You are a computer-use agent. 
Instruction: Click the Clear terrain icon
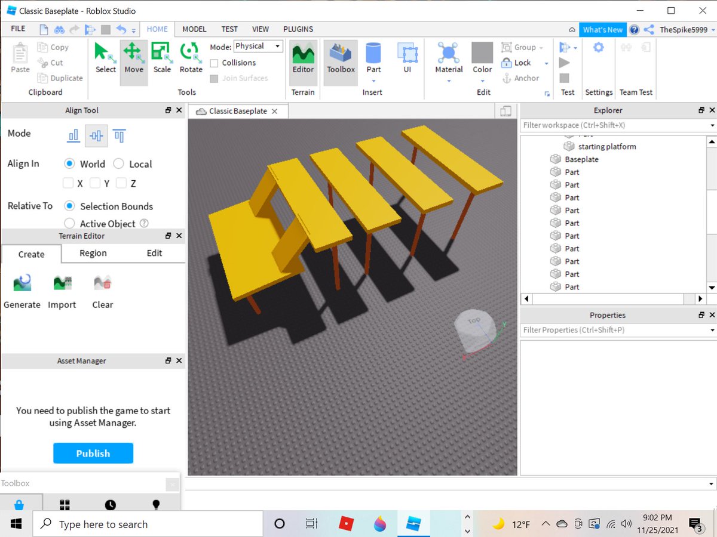click(x=102, y=282)
